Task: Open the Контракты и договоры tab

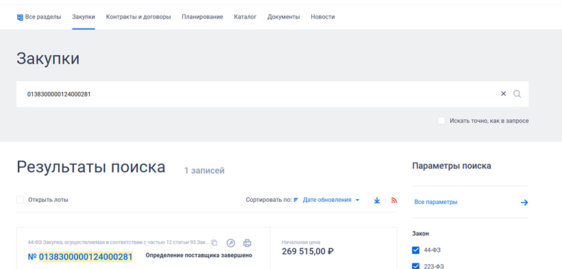Action: (138, 17)
